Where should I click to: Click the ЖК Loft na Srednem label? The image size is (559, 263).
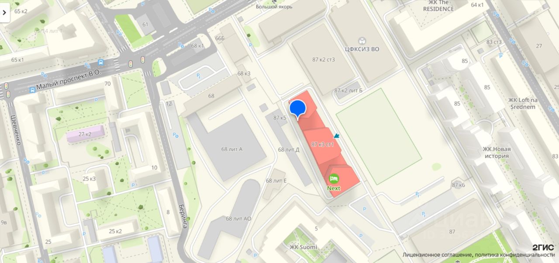(522, 103)
